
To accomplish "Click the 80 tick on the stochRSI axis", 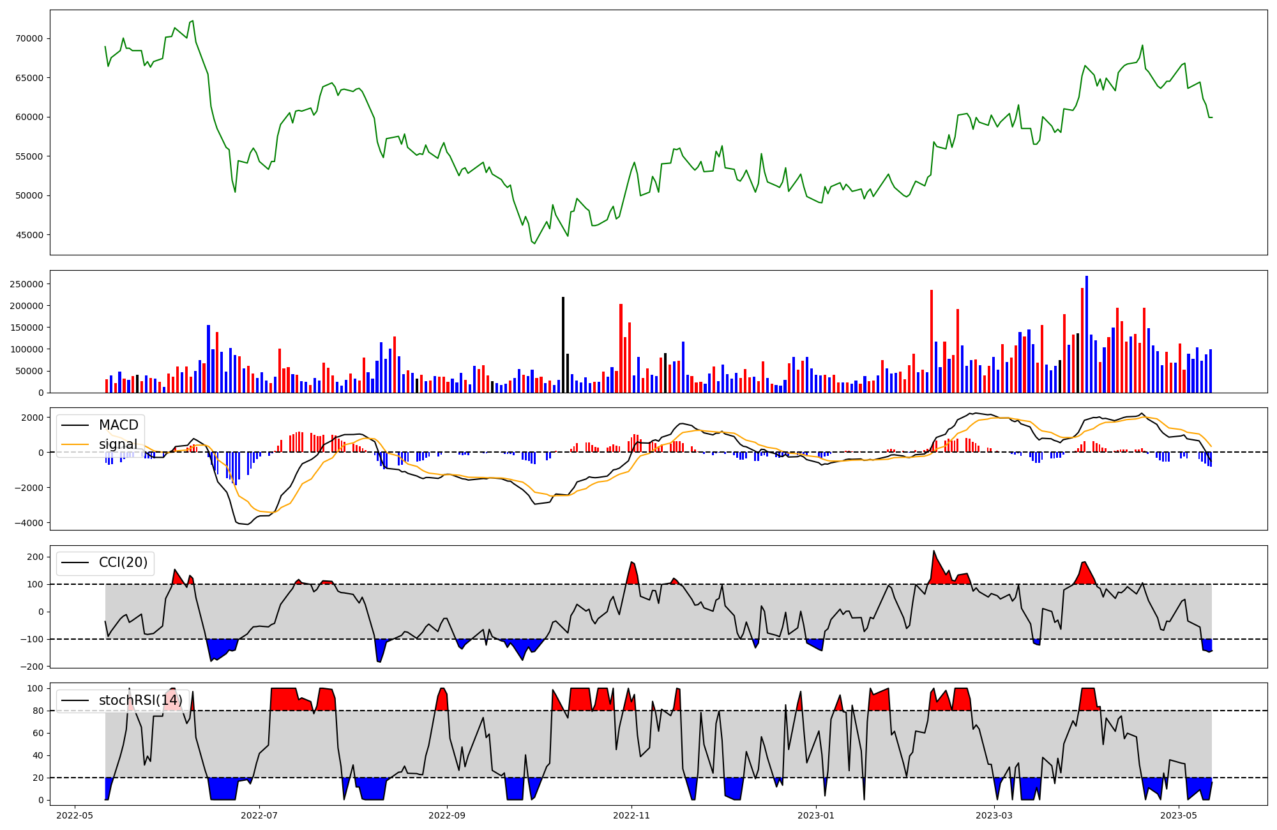I will (x=40, y=711).
